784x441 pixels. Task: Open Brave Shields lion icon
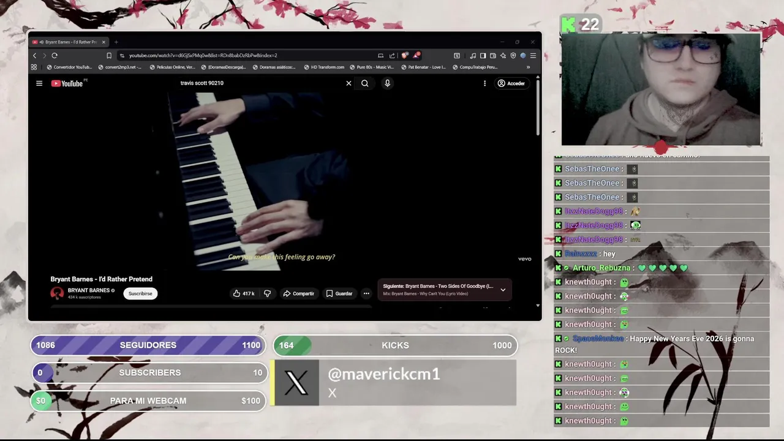(x=405, y=55)
